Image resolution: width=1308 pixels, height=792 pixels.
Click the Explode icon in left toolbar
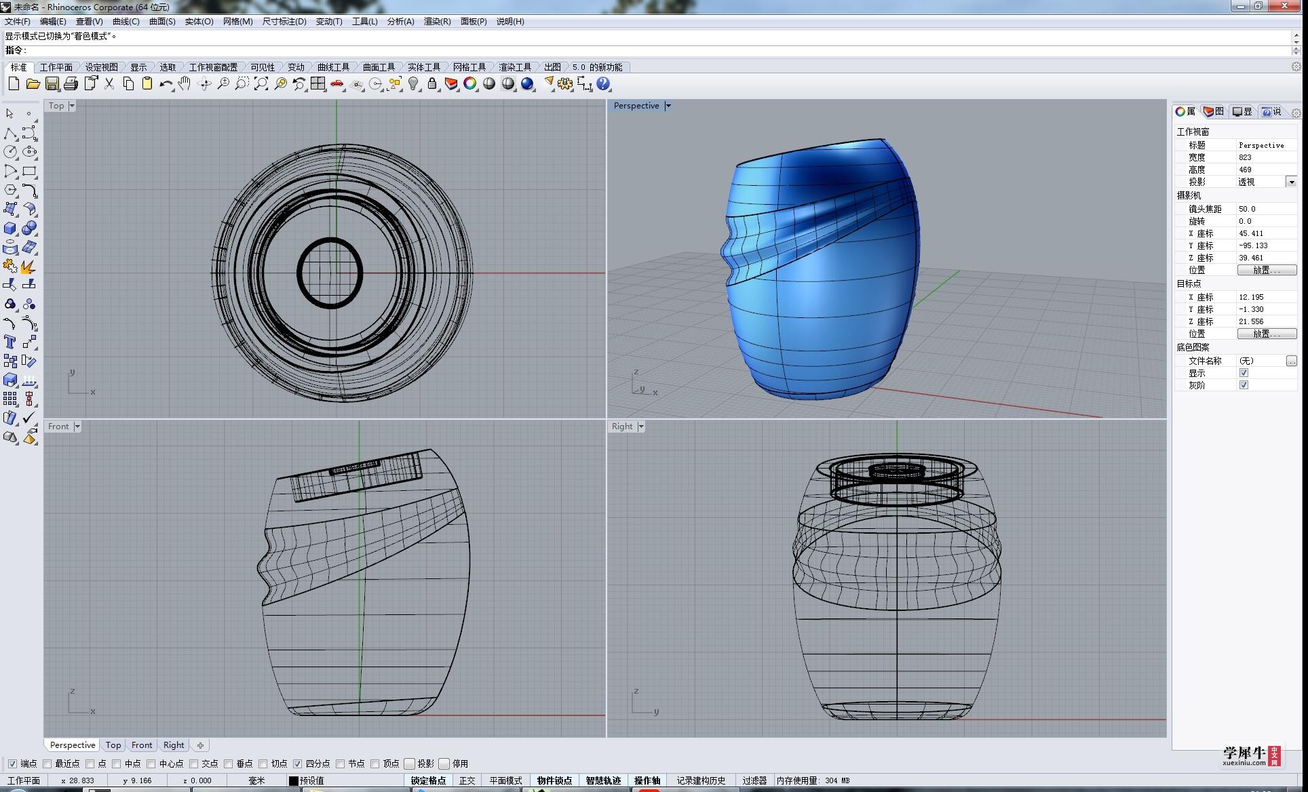click(29, 266)
